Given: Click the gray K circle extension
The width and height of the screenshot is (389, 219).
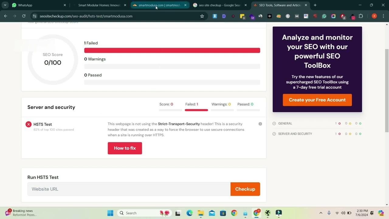Looking at the screenshot, I should tap(288, 16).
